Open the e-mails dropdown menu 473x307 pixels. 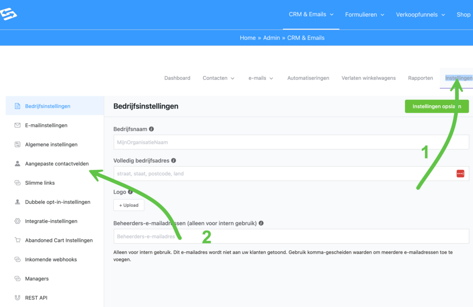(x=261, y=78)
